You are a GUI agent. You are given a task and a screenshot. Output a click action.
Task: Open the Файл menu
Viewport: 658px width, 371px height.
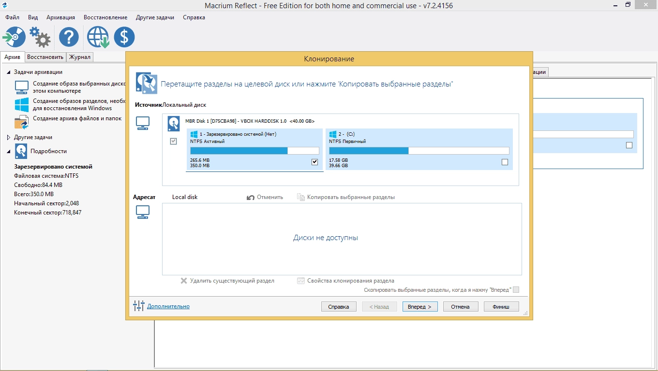tap(12, 17)
